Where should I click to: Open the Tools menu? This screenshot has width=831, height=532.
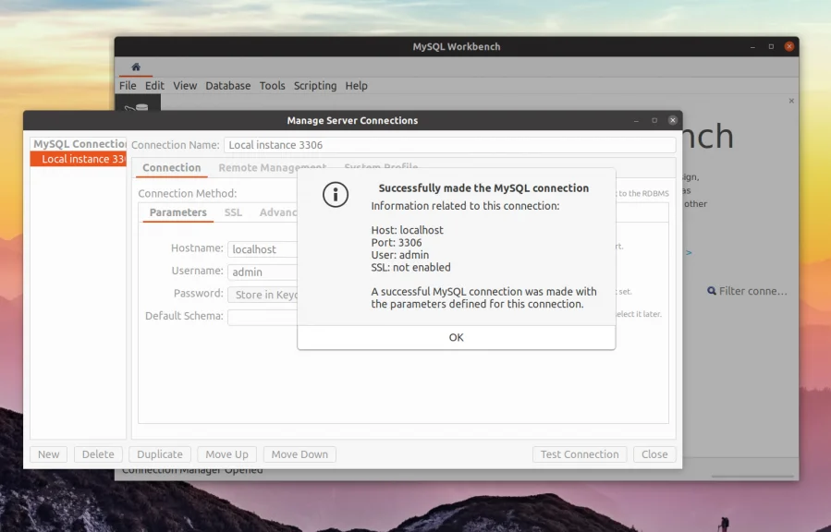coord(272,85)
